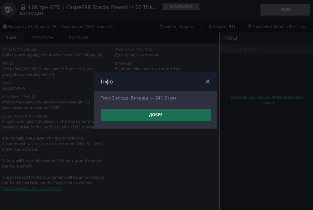
Task: Go back using the ЛОБІ button
Action: (x=285, y=10)
